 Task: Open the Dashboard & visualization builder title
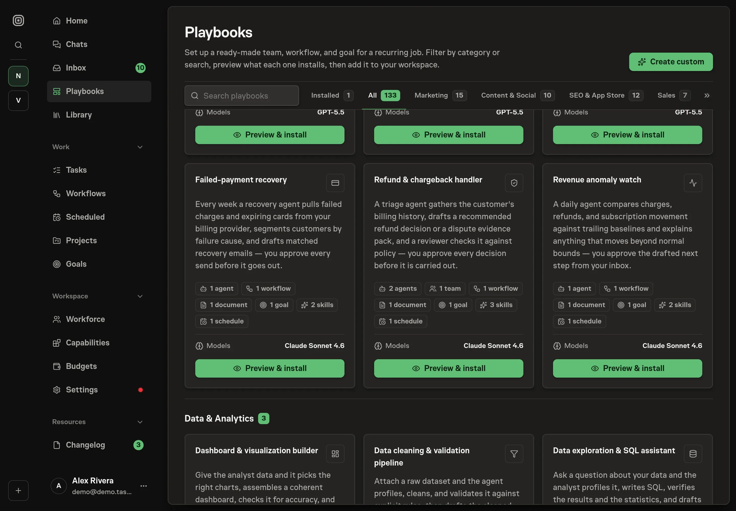[257, 451]
